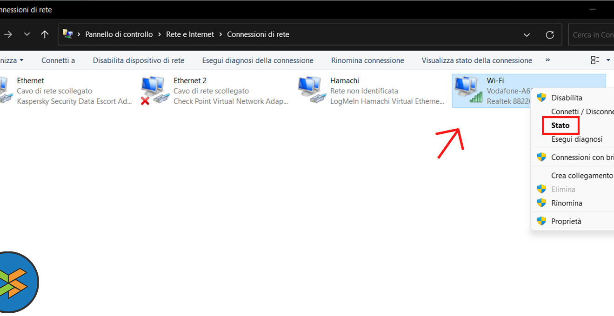Click the Ethernet 2 connection name
Viewport: 614px width, 316px height.
click(190, 80)
